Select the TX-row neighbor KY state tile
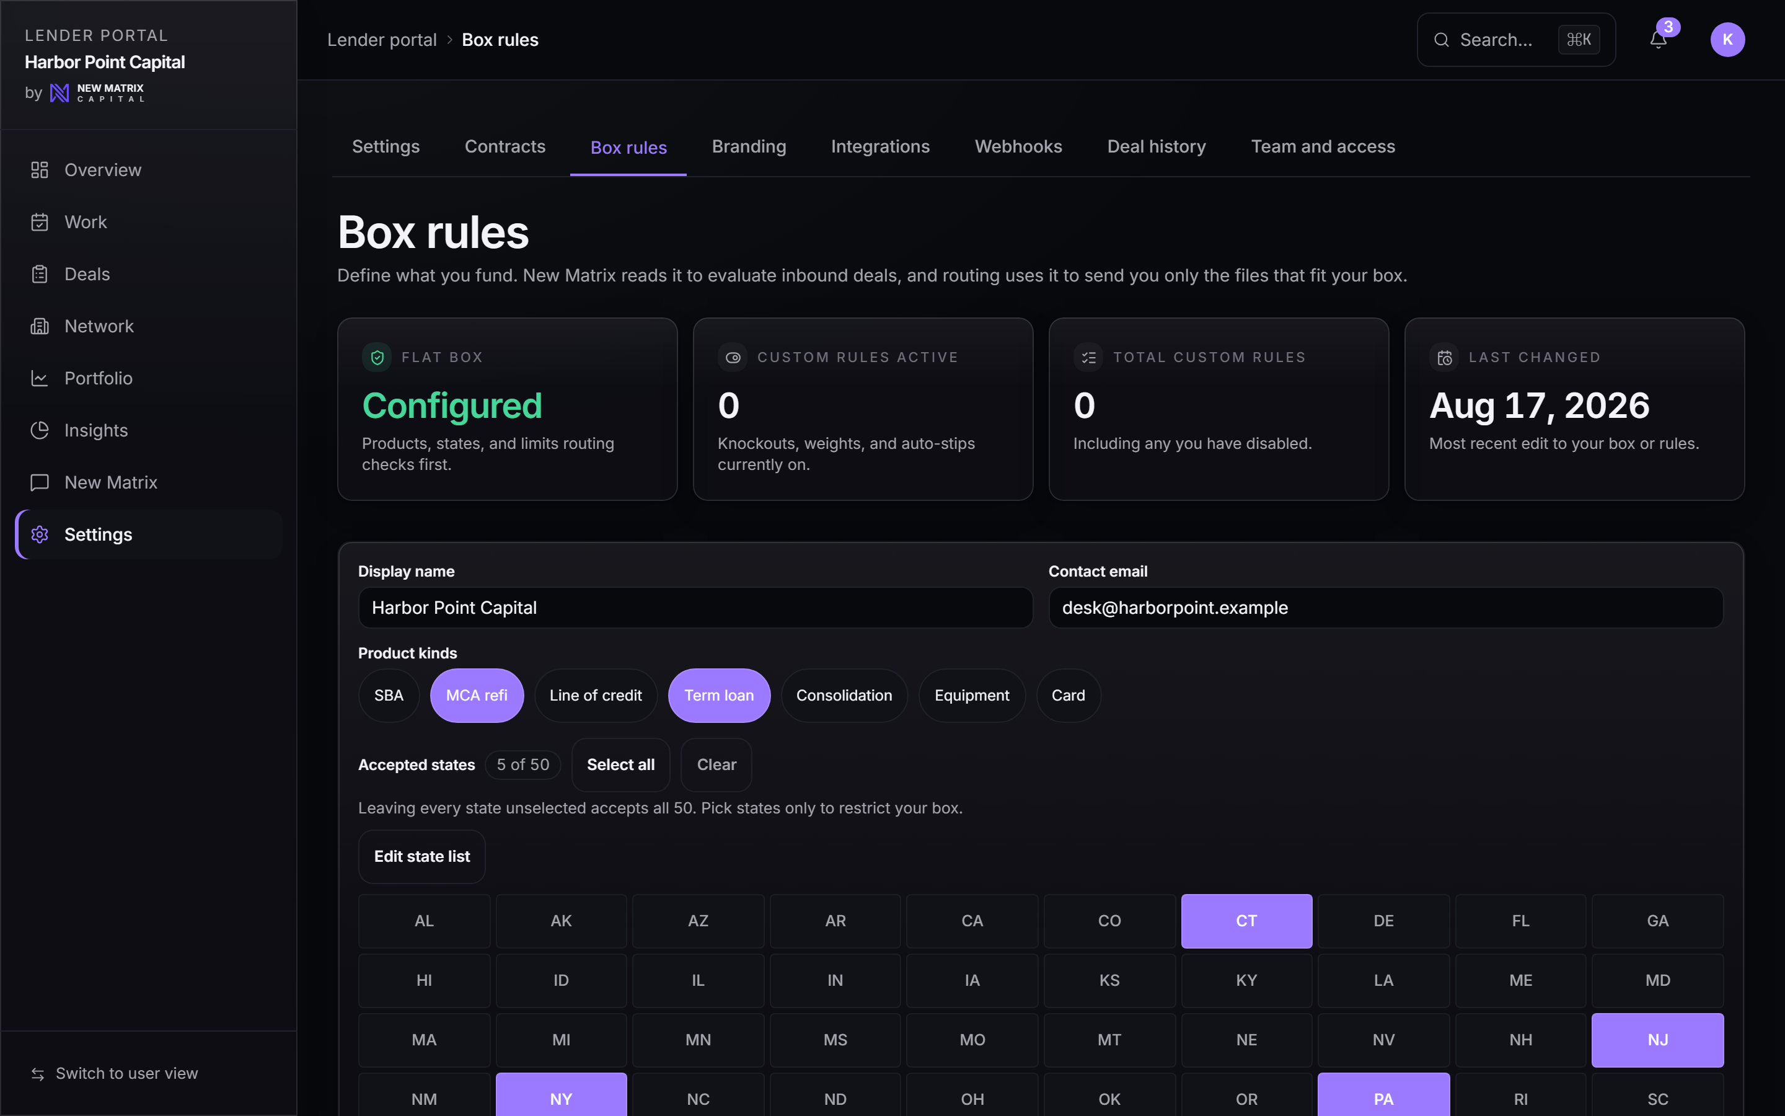This screenshot has width=1785, height=1116. 1246,980
